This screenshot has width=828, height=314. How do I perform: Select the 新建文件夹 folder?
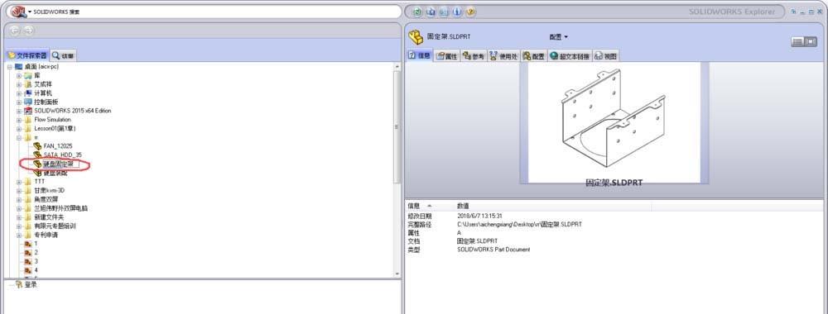[x=49, y=217]
